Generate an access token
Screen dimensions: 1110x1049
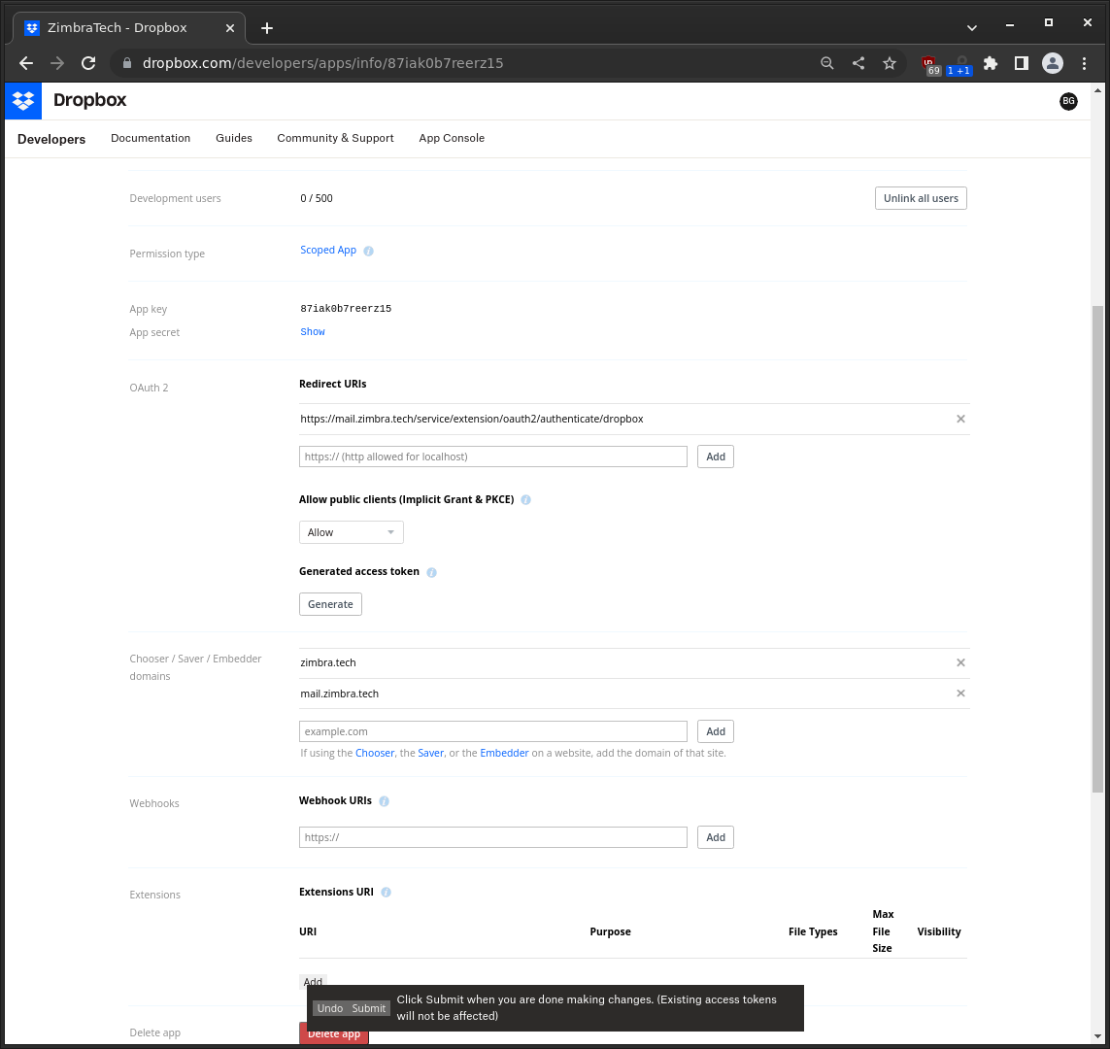click(x=330, y=604)
